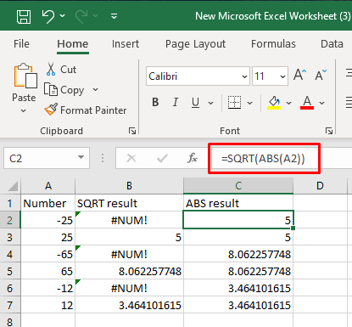Select cell A4 containing -65
This screenshot has height=327, width=352.
pos(47,254)
